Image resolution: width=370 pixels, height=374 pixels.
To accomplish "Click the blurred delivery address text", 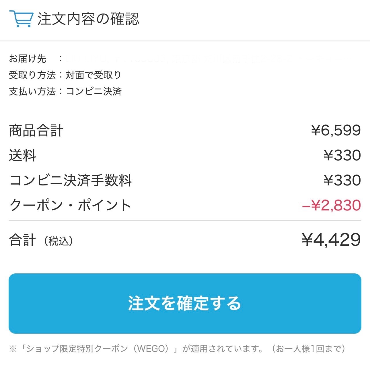I will pos(204,59).
